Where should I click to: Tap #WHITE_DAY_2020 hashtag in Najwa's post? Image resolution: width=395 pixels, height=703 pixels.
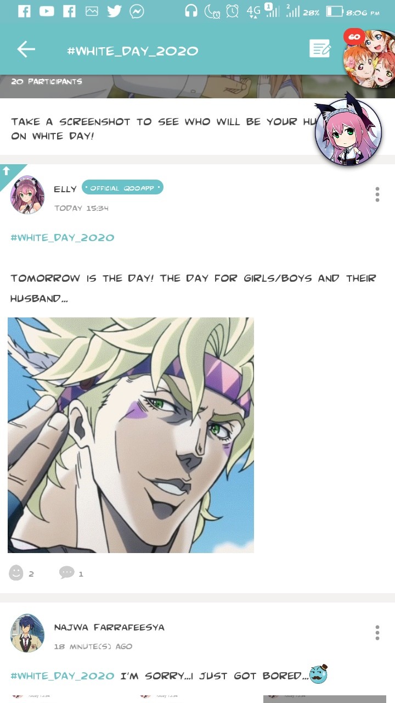click(63, 676)
